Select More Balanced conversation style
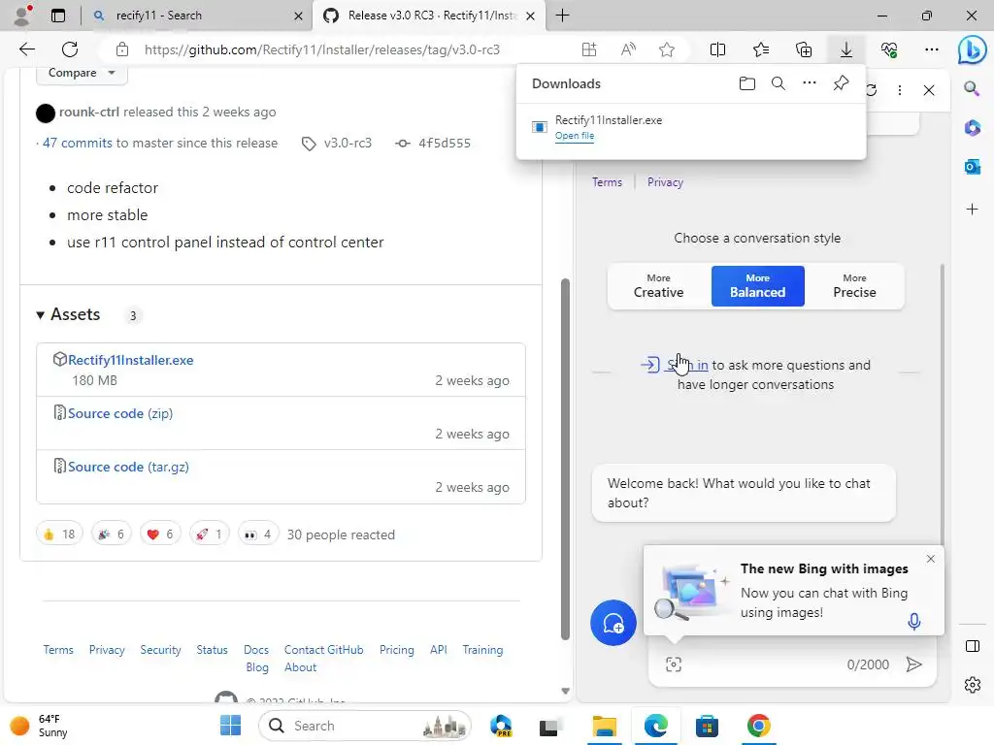The height and width of the screenshot is (745, 994). click(x=757, y=286)
